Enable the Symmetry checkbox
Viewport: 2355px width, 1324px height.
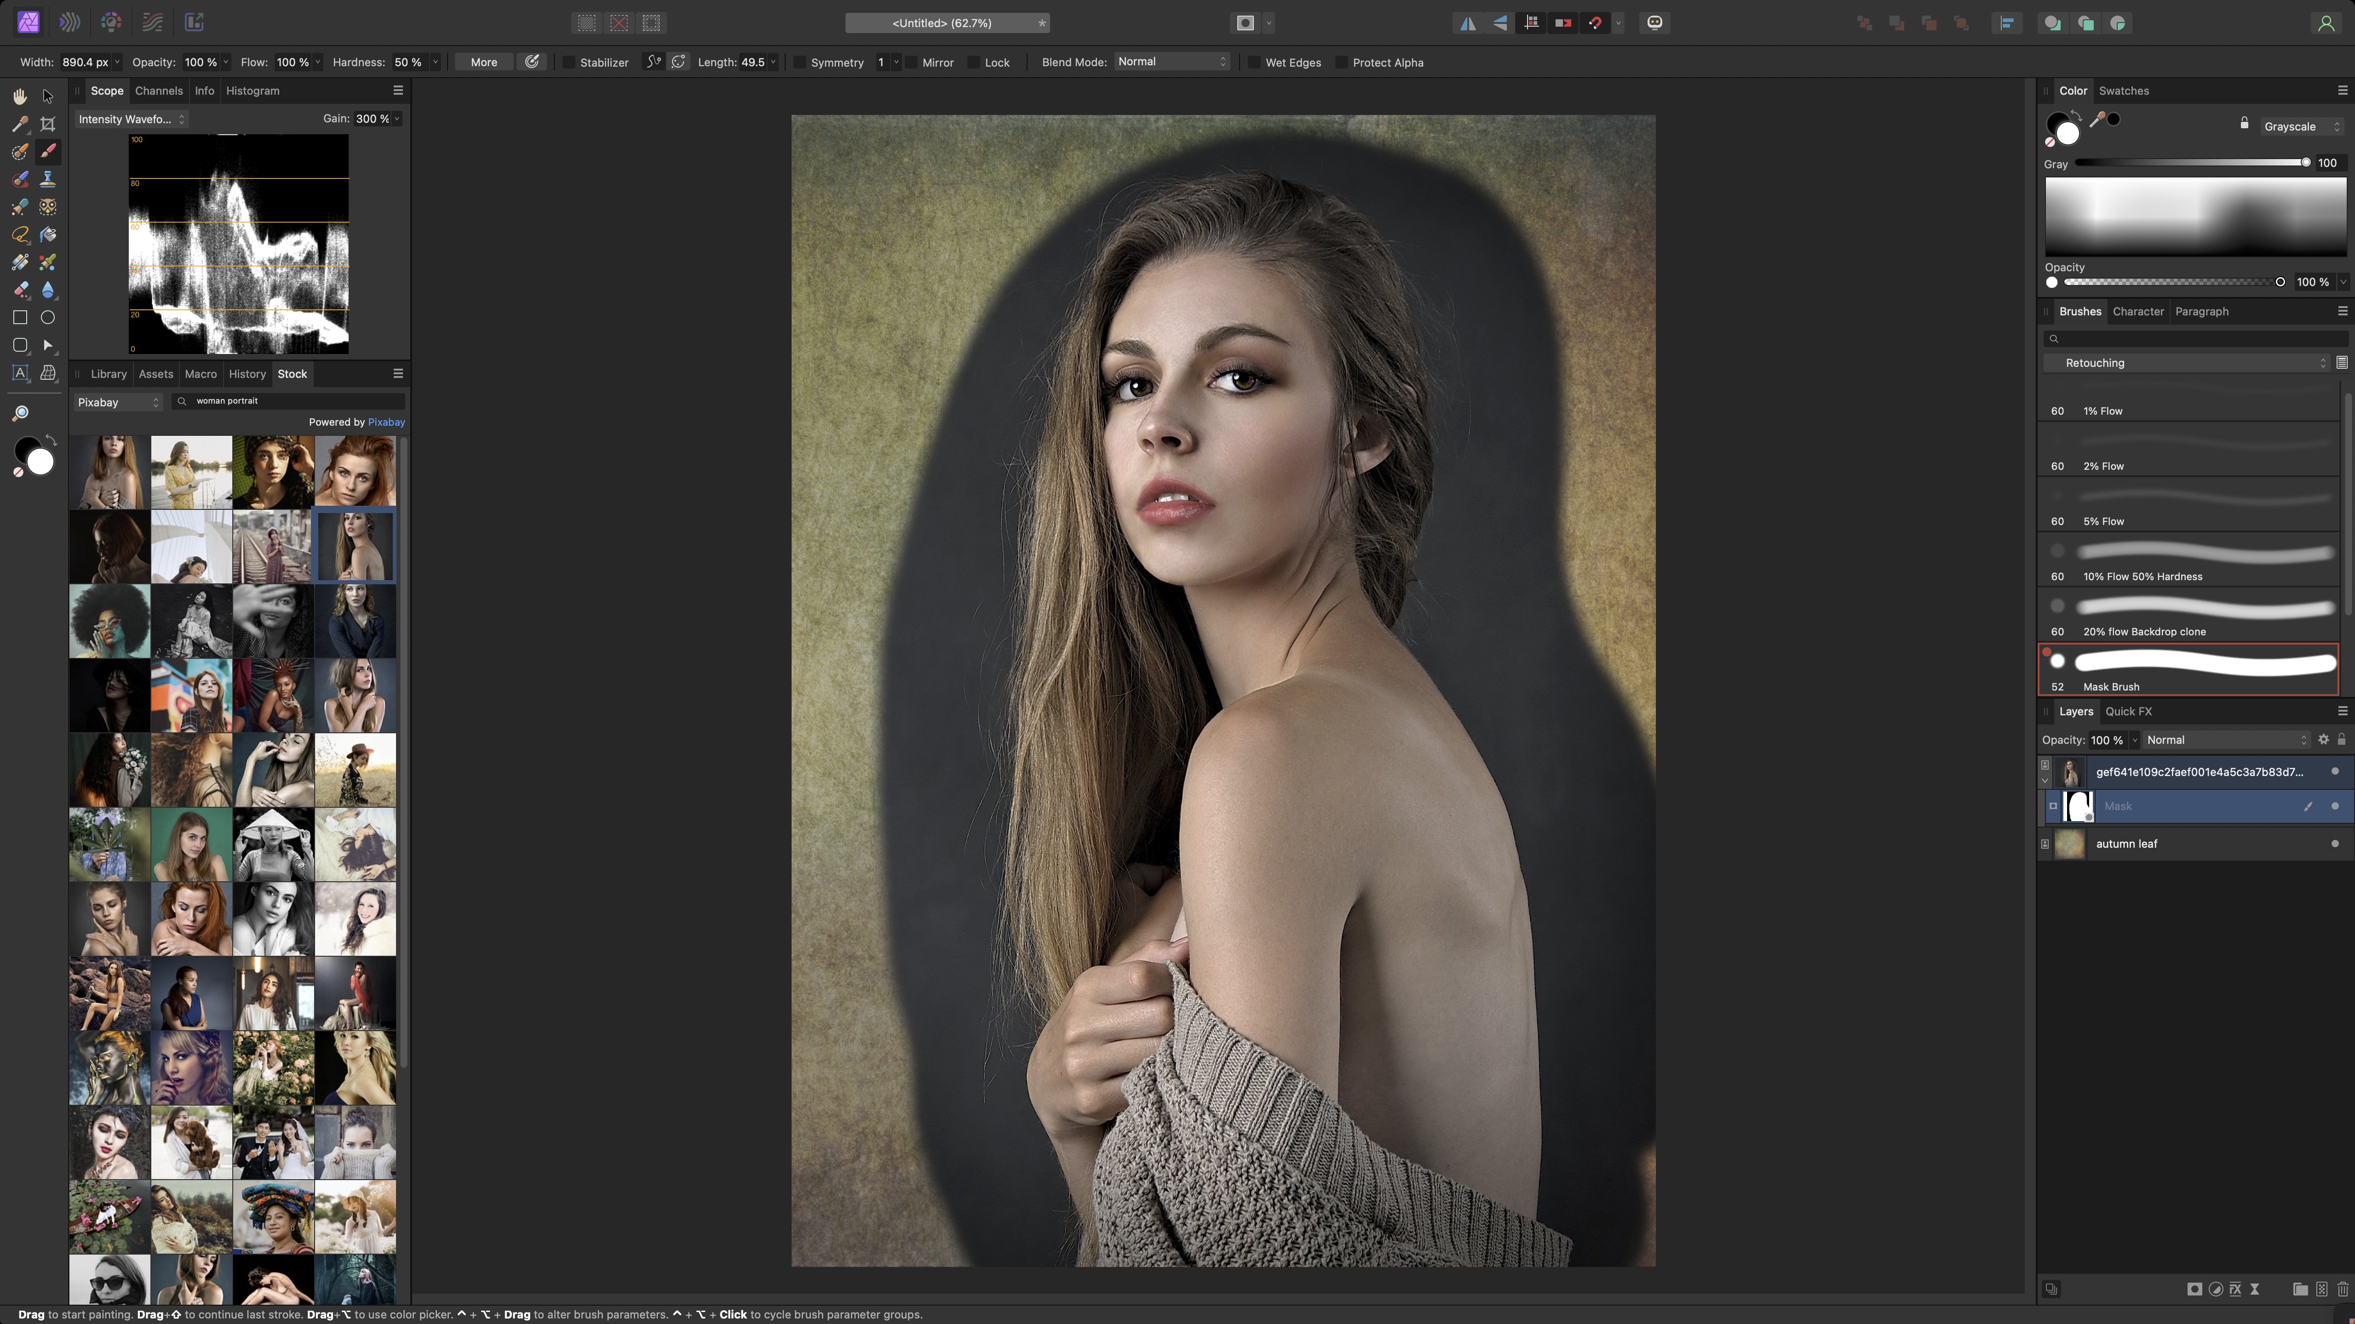(x=800, y=62)
